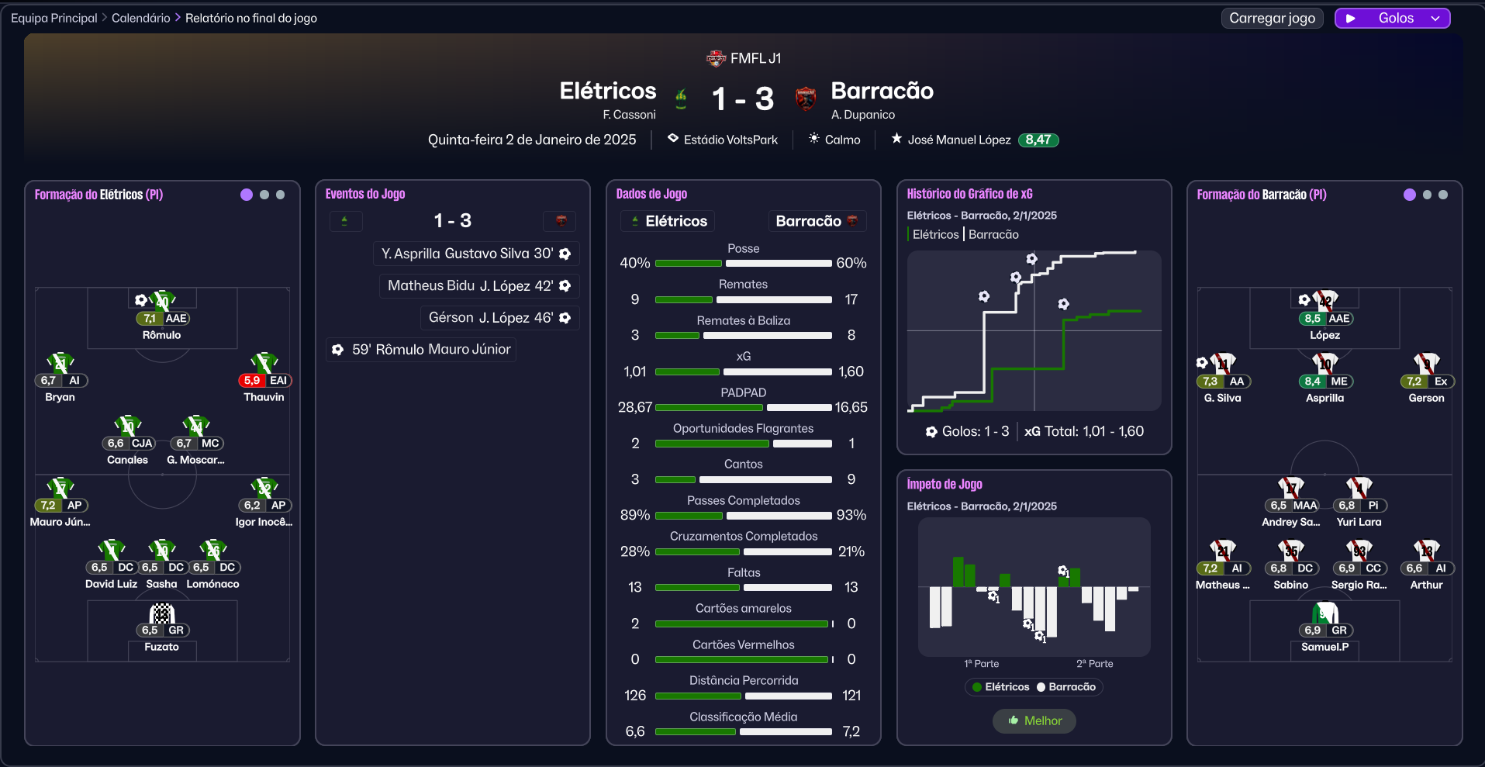Click Rômulo's shirt icon in Elétricos formation
The image size is (1485, 767).
point(164,300)
